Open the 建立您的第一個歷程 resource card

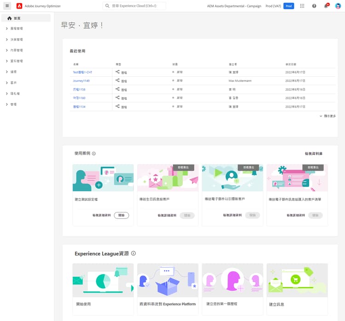tap(232, 289)
